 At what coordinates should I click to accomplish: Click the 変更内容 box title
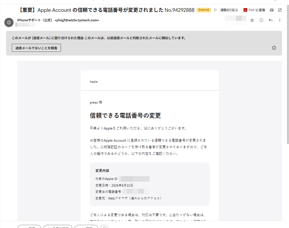(x=102, y=171)
